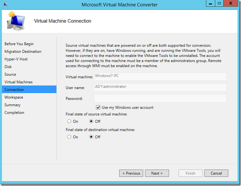Click the Next > button

pos(157,173)
